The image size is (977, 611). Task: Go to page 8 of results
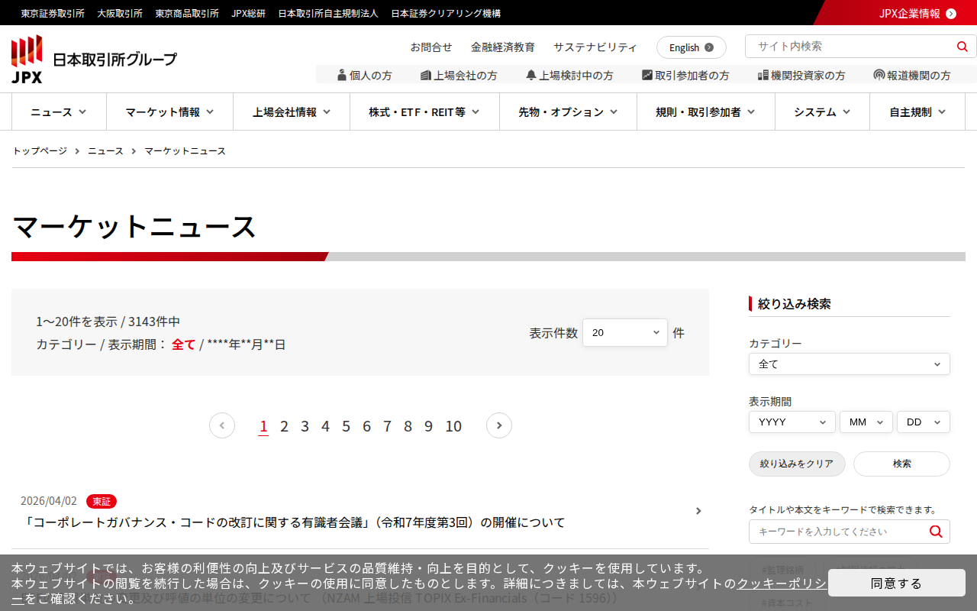tap(408, 426)
